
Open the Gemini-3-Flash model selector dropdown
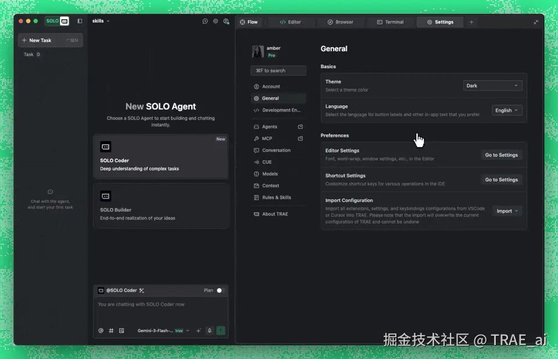pyautogui.click(x=163, y=331)
